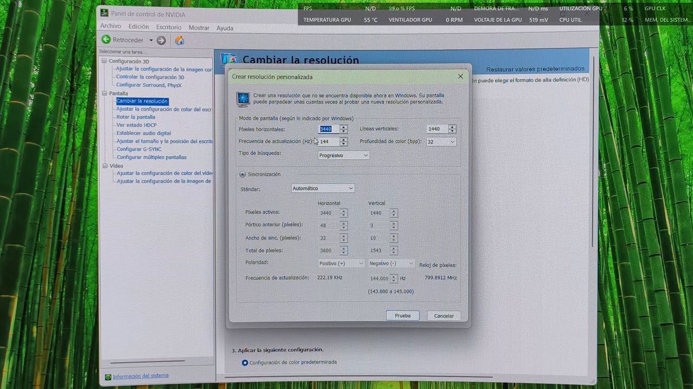Open the Tipo de búsqueda Progresivo dropdown
693x389 pixels.
tap(344, 155)
